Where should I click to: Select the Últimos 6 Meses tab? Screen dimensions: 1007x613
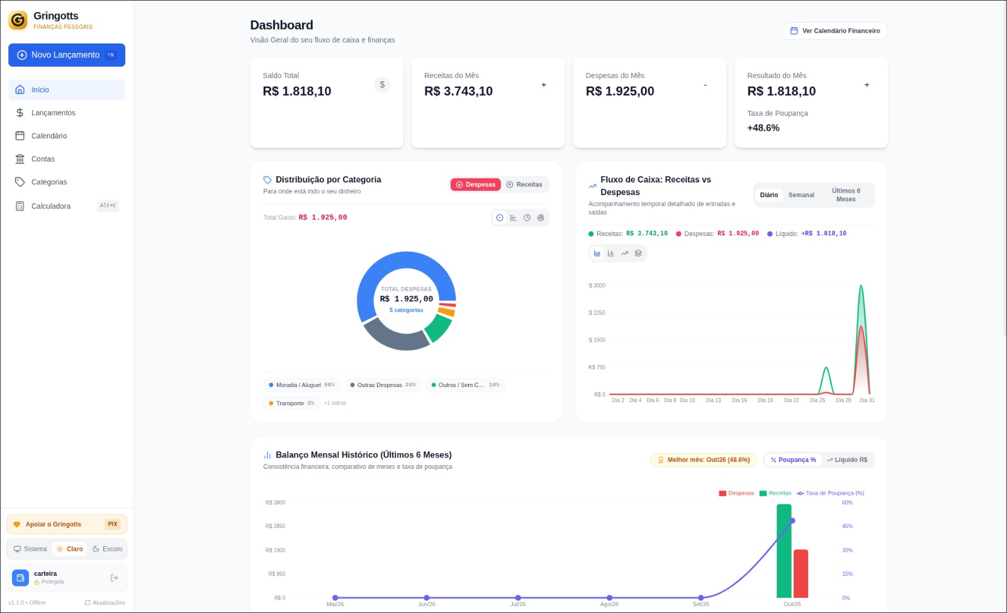(846, 195)
